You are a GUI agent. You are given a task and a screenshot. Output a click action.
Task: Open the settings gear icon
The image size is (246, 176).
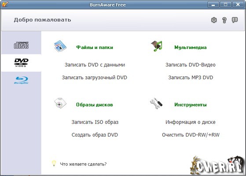214,20
